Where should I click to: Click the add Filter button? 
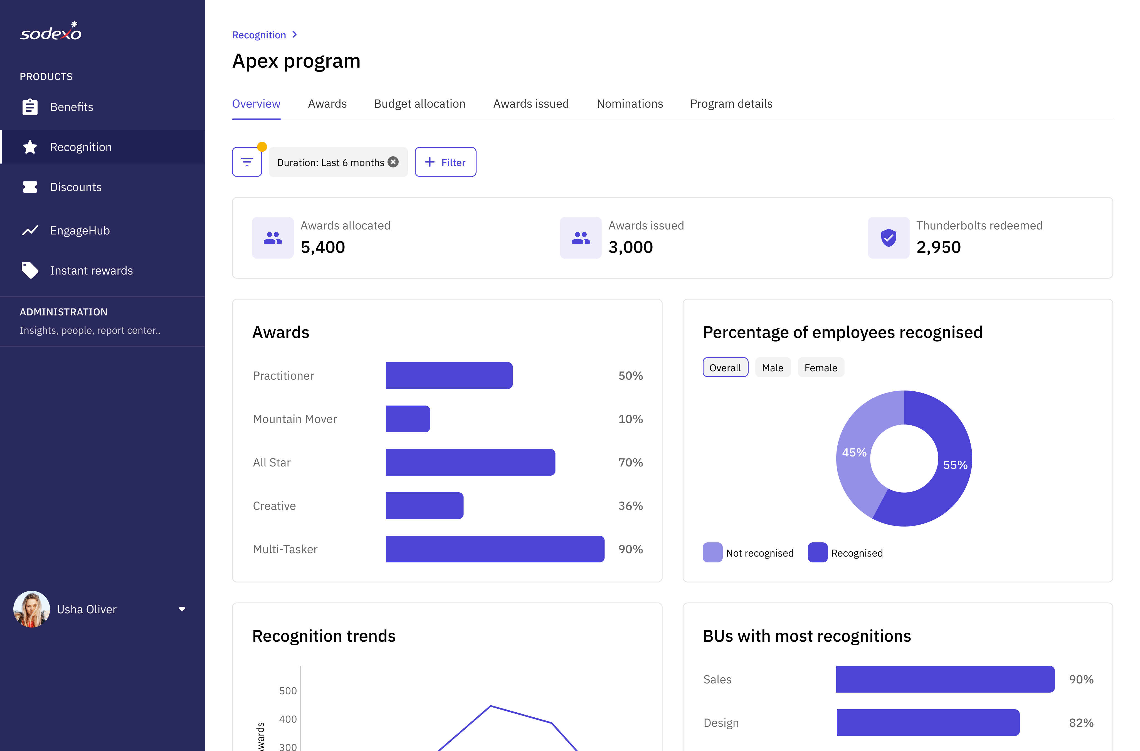445,162
